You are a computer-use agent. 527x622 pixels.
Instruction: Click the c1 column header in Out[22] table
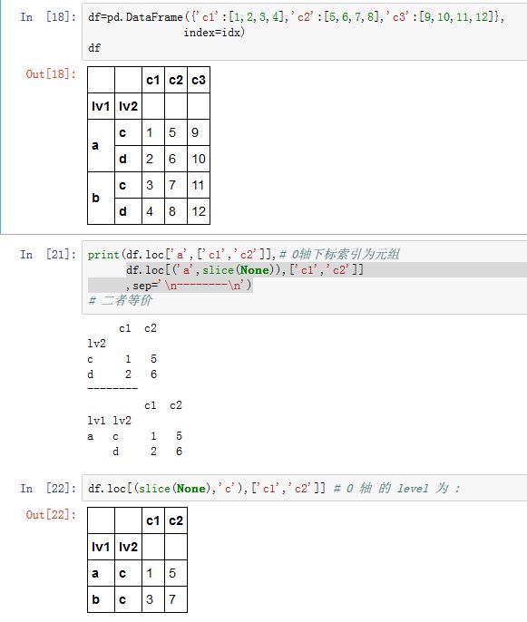[152, 520]
